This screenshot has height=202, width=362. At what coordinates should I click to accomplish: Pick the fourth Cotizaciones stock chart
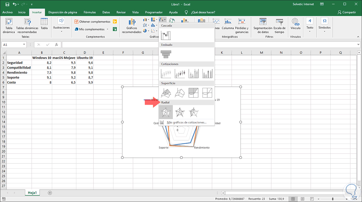[x=207, y=73]
